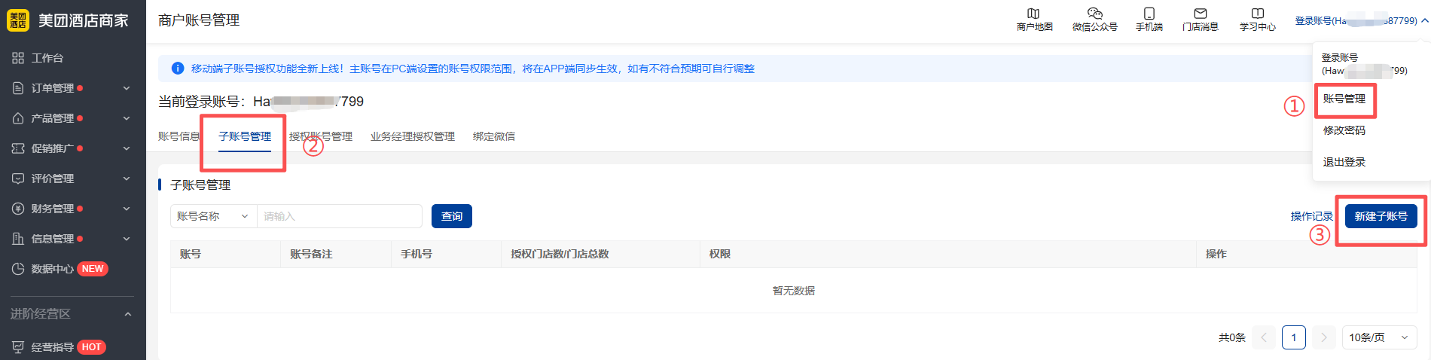The height and width of the screenshot is (360, 1431).
Task: Open the 操作记录 link
Action: [x=1311, y=216]
